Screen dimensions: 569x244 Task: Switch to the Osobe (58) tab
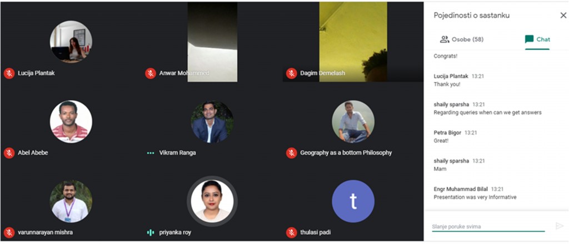pyautogui.click(x=462, y=39)
